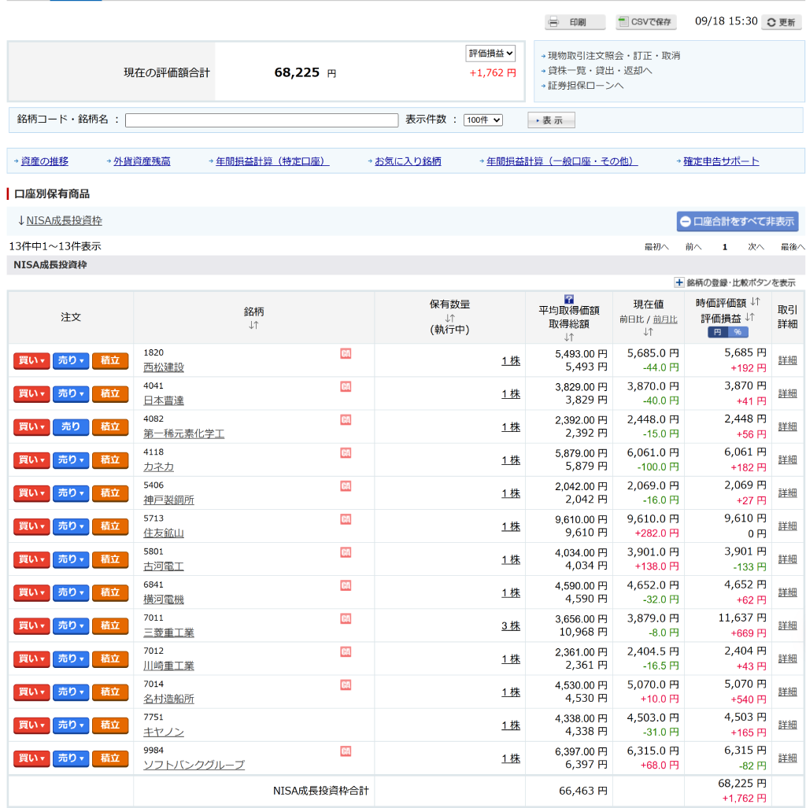Open 詳細 for 古河電工

tap(787, 559)
